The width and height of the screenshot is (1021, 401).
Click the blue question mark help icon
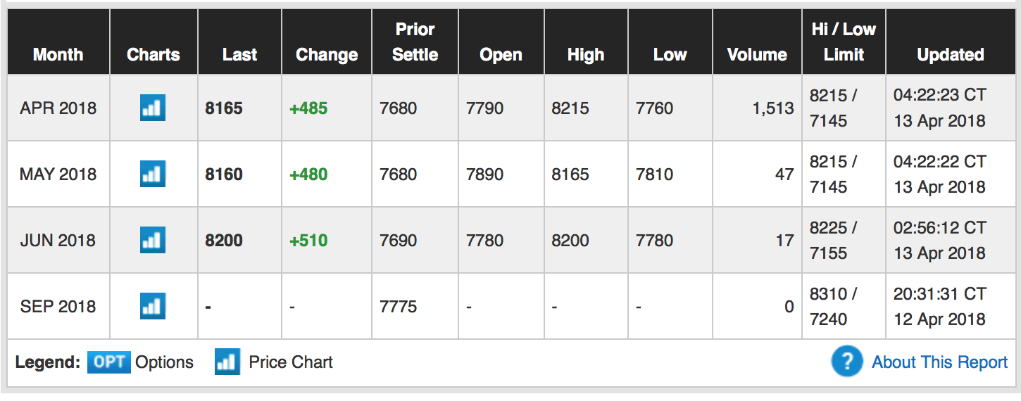point(846,362)
